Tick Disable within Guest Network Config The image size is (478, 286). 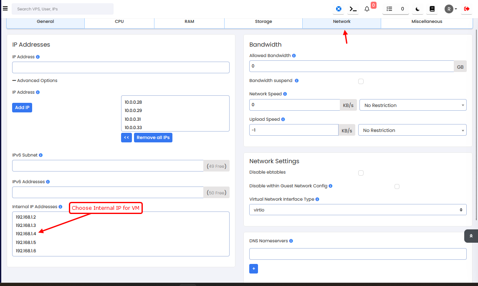pyautogui.click(x=397, y=187)
